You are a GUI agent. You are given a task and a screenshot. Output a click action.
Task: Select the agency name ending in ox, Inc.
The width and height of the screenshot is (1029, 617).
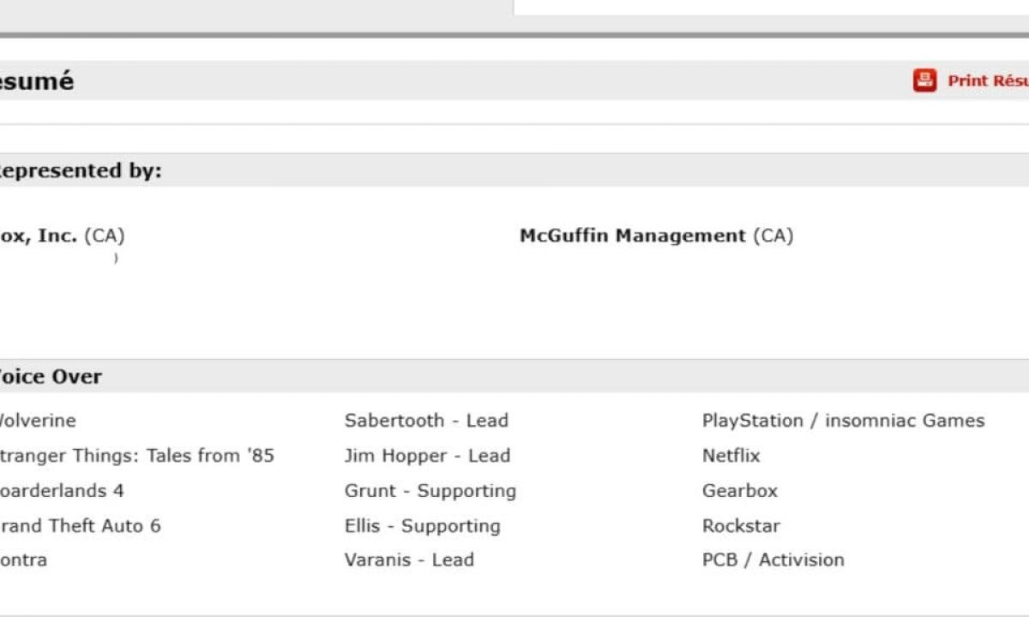[39, 236]
